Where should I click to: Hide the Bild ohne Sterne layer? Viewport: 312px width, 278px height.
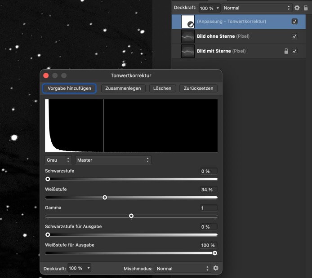coord(294,36)
